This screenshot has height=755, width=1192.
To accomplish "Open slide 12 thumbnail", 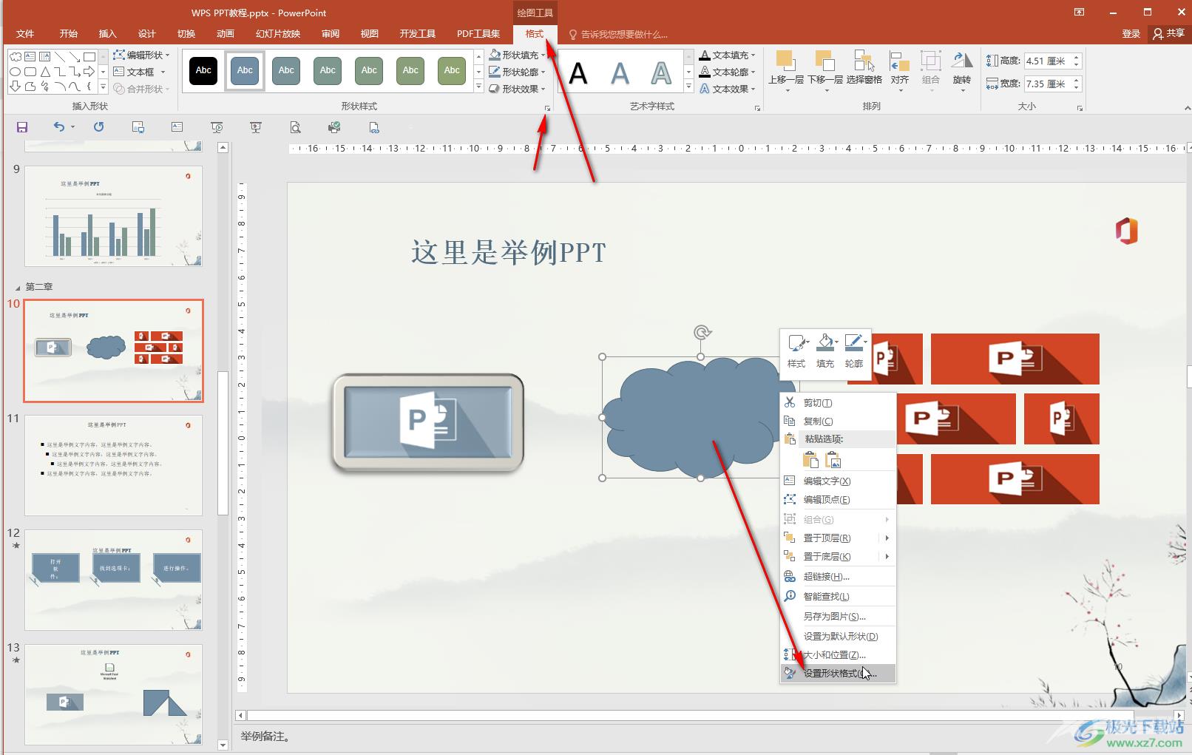I will coord(113,579).
